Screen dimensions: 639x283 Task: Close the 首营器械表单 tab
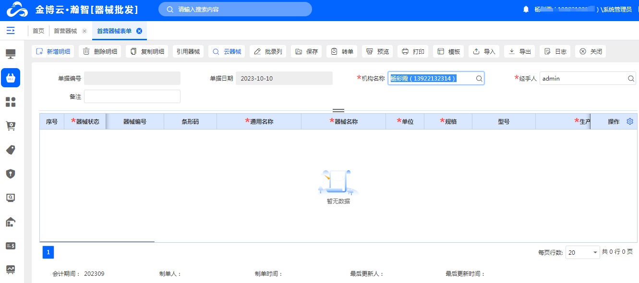pos(139,31)
